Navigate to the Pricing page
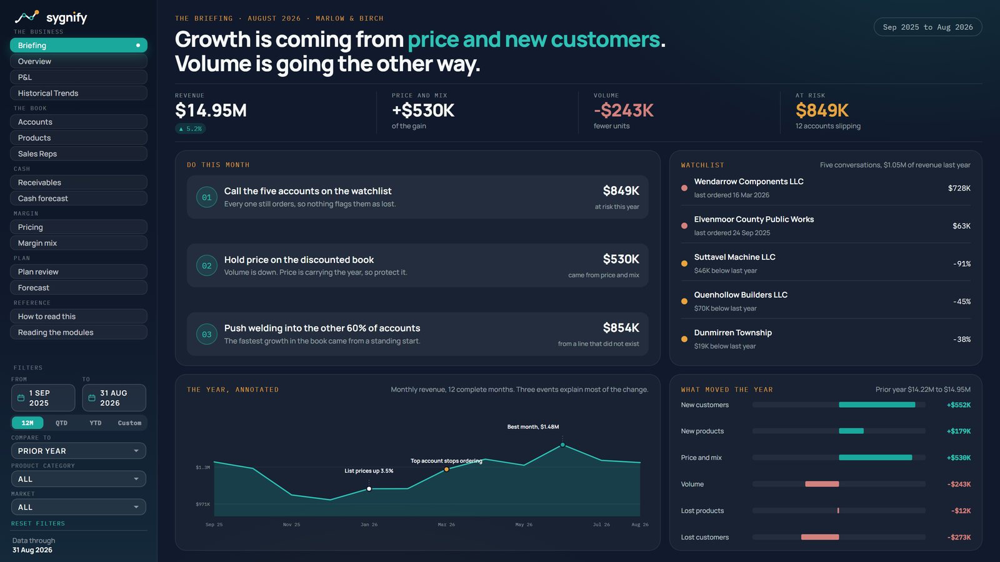1000x562 pixels. click(x=79, y=227)
